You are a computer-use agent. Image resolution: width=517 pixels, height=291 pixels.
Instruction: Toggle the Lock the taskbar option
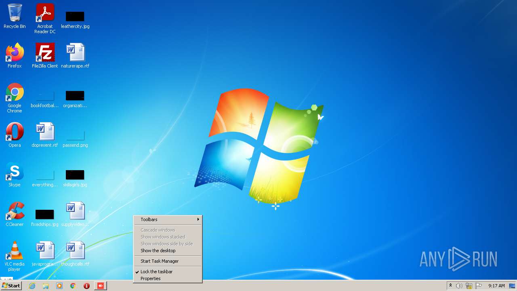(x=168, y=272)
